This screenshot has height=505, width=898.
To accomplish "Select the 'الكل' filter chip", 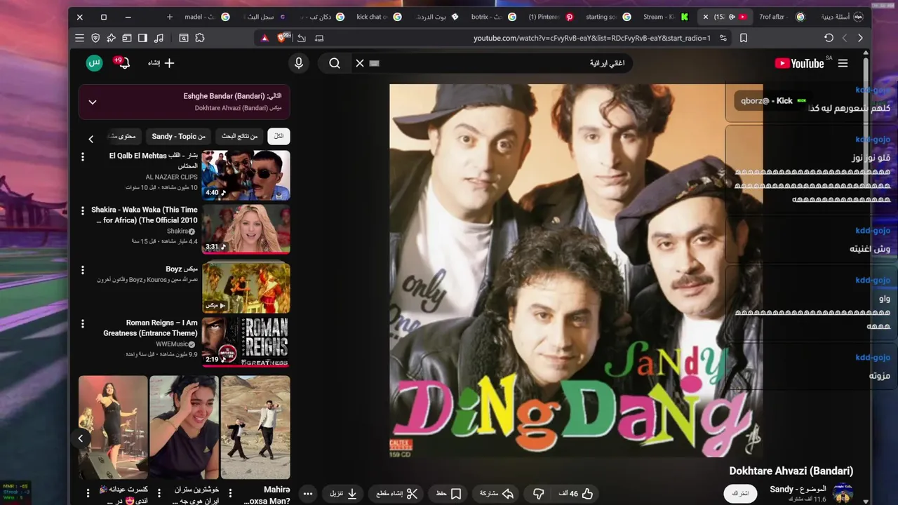I will tap(279, 136).
